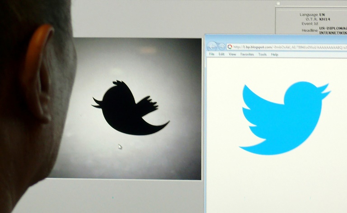Viewport: 347px width, 213px height.
Task: Click the black upside-down Twitter bird
Action: 129,109
